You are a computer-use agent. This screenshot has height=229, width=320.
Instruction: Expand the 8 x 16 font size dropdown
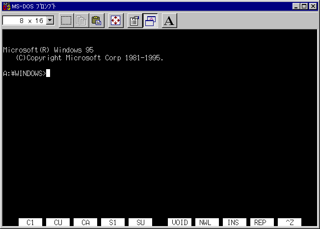[x=50, y=21]
